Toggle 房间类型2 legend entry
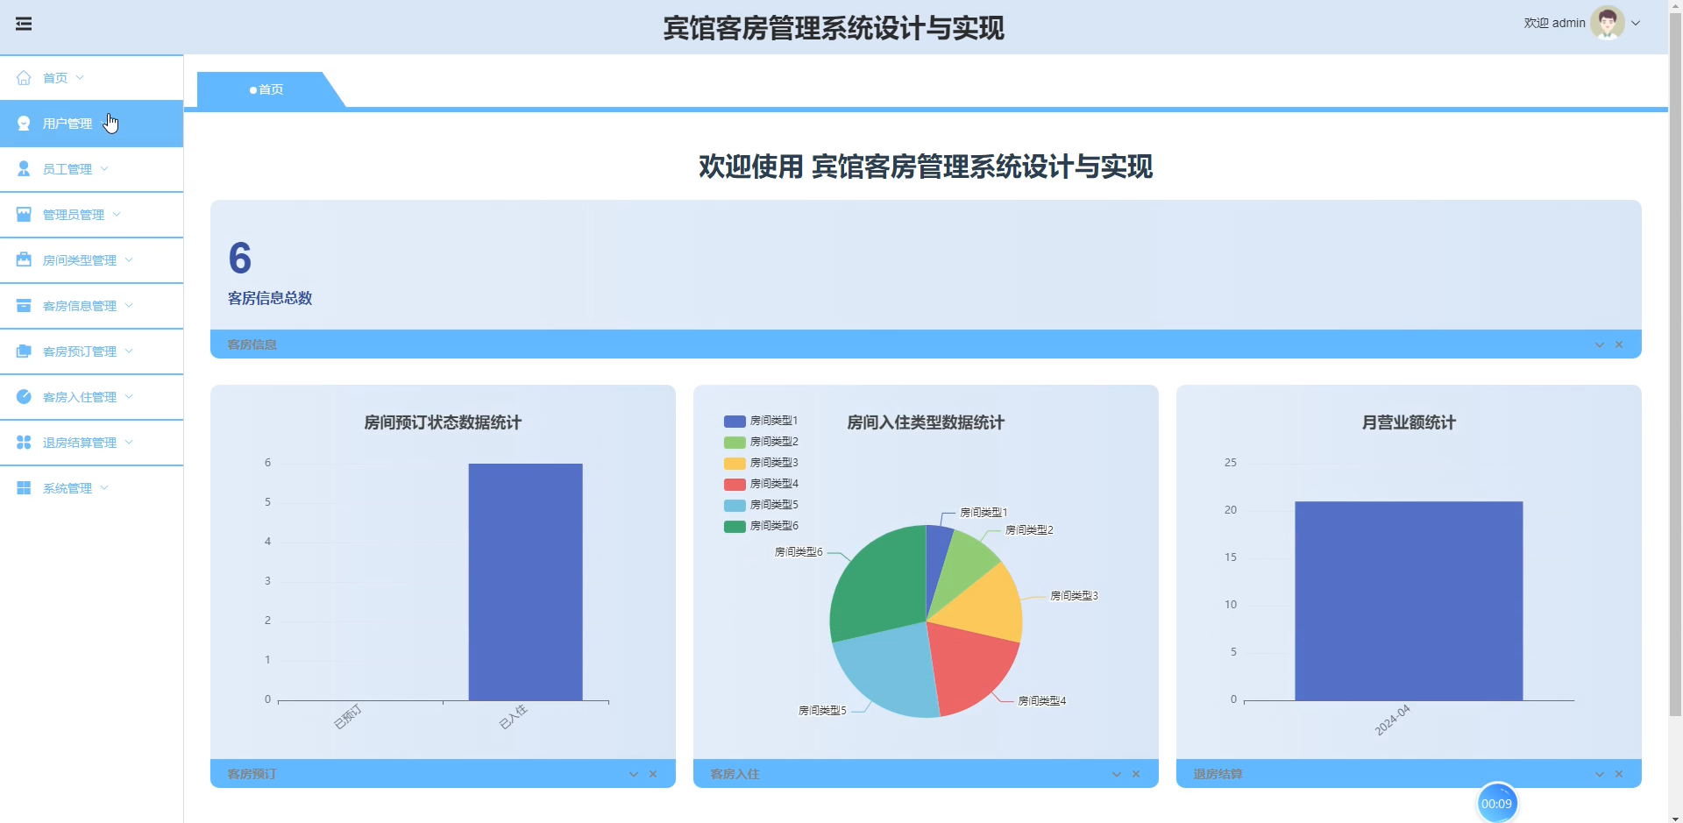1683x823 pixels. [x=761, y=442]
